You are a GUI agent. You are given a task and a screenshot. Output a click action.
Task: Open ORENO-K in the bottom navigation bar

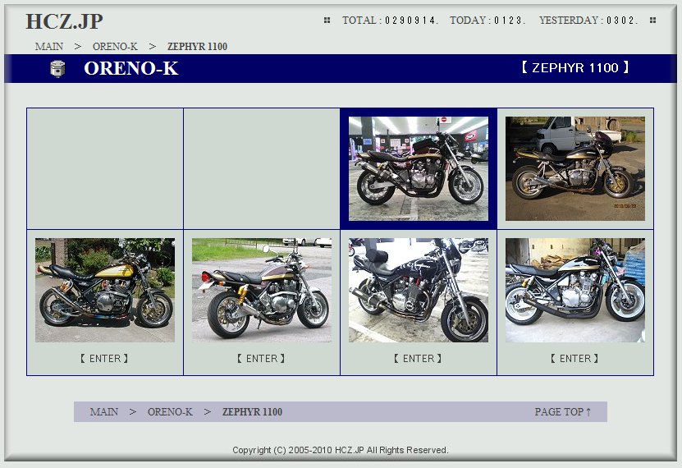coord(170,412)
